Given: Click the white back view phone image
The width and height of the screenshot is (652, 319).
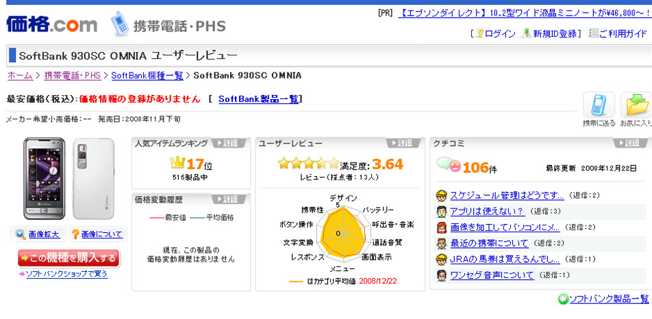Looking at the screenshot, I should pos(94,178).
